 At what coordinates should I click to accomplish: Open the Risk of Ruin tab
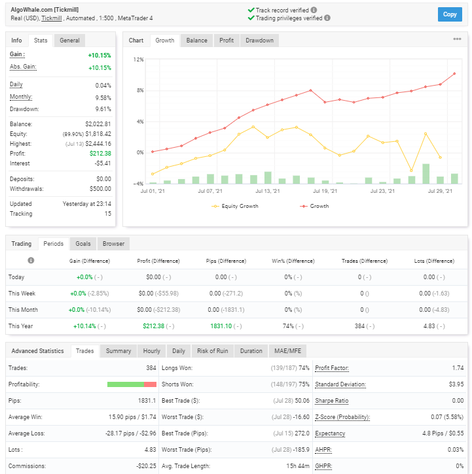pyautogui.click(x=213, y=351)
